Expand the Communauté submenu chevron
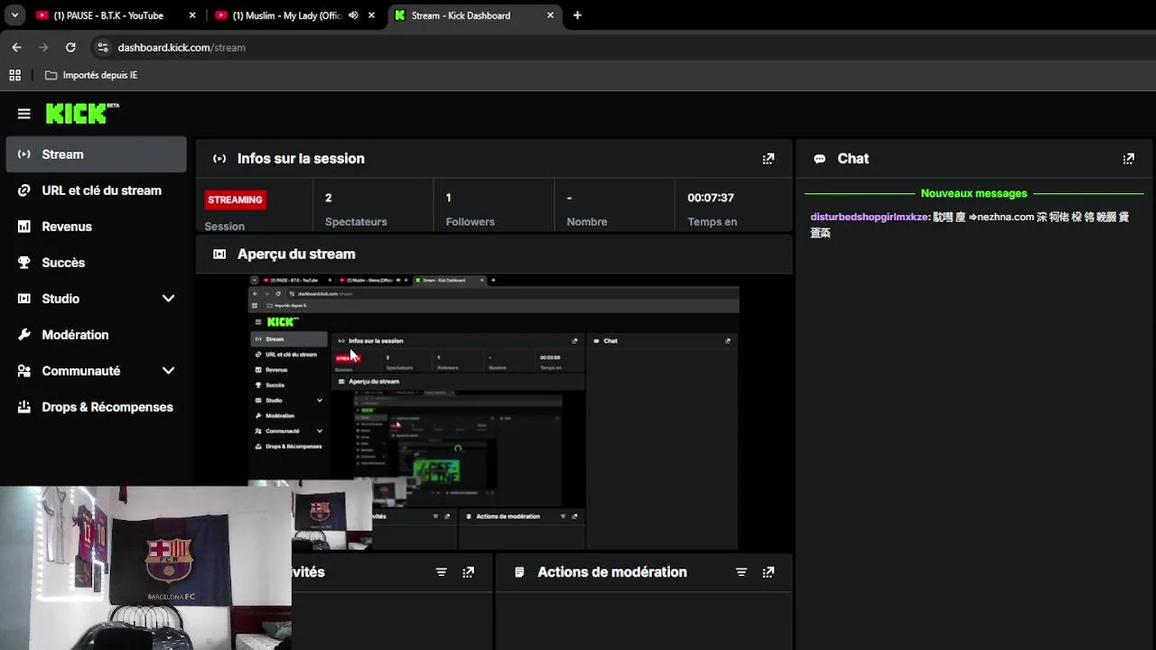The height and width of the screenshot is (650, 1156). coord(168,371)
